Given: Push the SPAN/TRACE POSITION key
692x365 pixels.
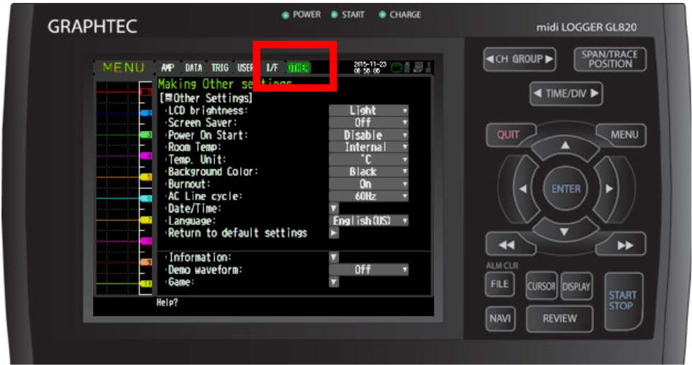Looking at the screenshot, I should 610,59.
